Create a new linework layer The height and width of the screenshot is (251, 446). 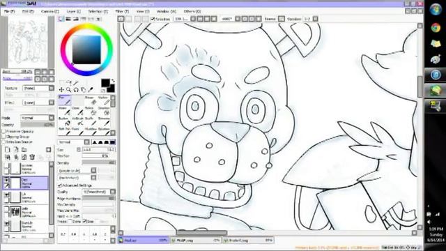coord(15,150)
